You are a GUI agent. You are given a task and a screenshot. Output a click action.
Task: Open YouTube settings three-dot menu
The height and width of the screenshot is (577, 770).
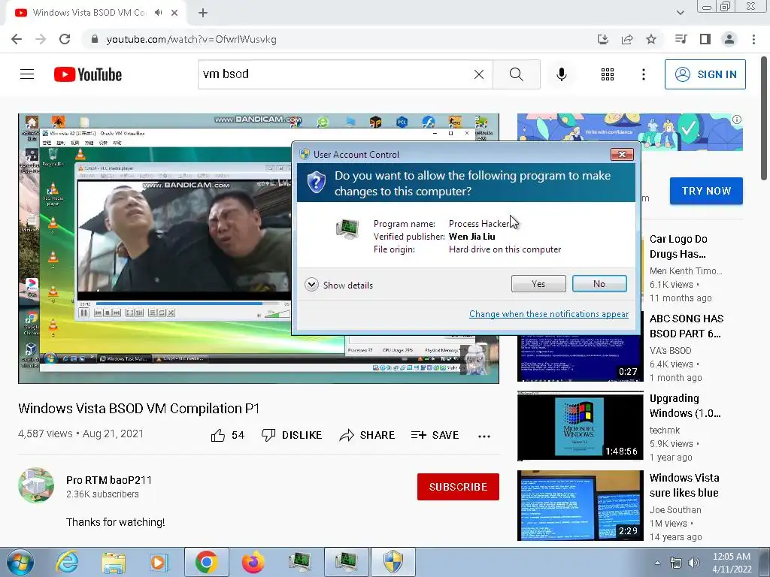(644, 74)
